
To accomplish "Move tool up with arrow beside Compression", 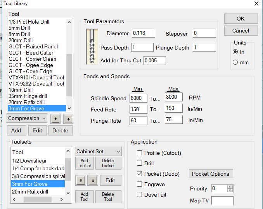I will pos(55,118).
